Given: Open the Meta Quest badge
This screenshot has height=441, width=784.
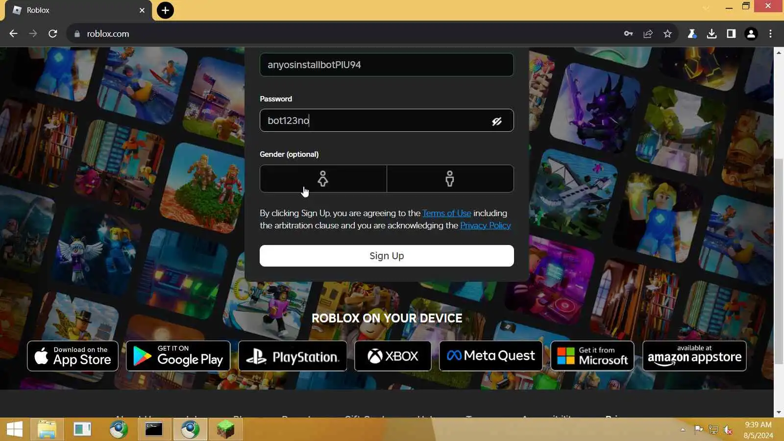Looking at the screenshot, I should click(491, 356).
